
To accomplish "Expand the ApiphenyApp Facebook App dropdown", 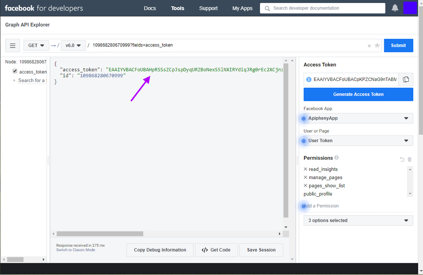I will coord(358,118).
